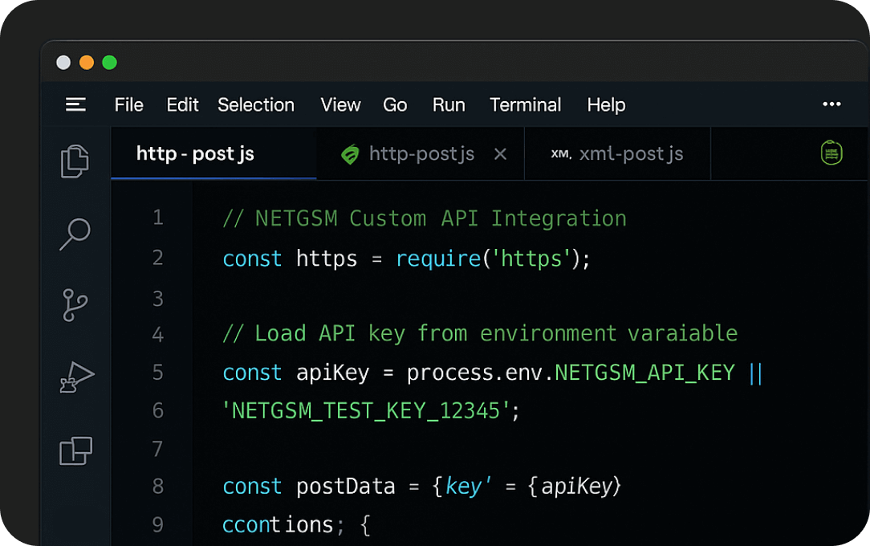Switch to the http-postjs tab with leaf icon
This screenshot has height=546, width=870.
coord(421,153)
